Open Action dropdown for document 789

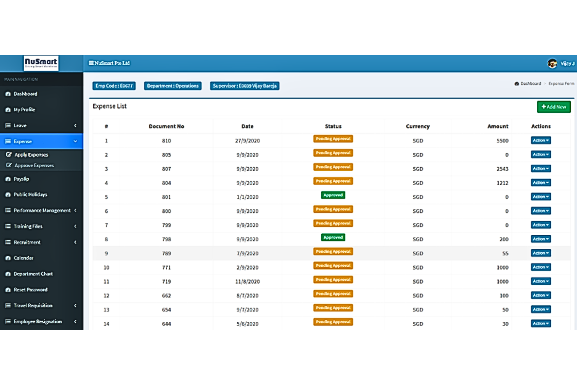point(541,253)
